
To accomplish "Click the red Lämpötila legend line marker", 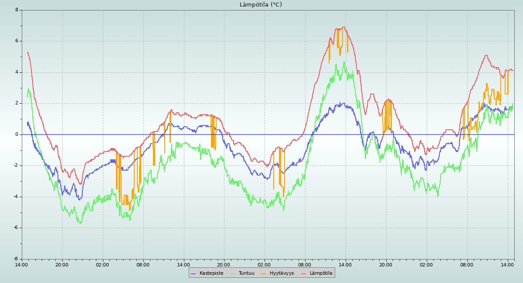I will point(304,273).
